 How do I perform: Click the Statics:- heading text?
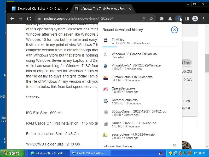(x=33, y=97)
